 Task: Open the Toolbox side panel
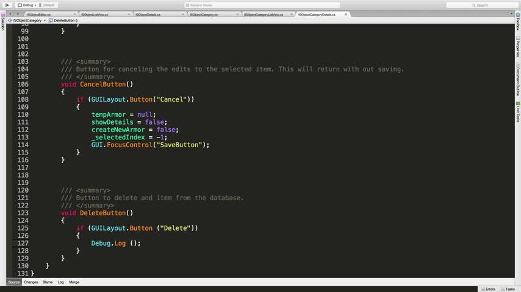(x=518, y=22)
